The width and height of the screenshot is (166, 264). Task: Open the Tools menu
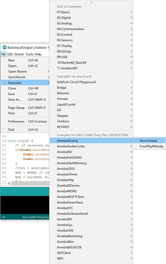(x=30, y=54)
